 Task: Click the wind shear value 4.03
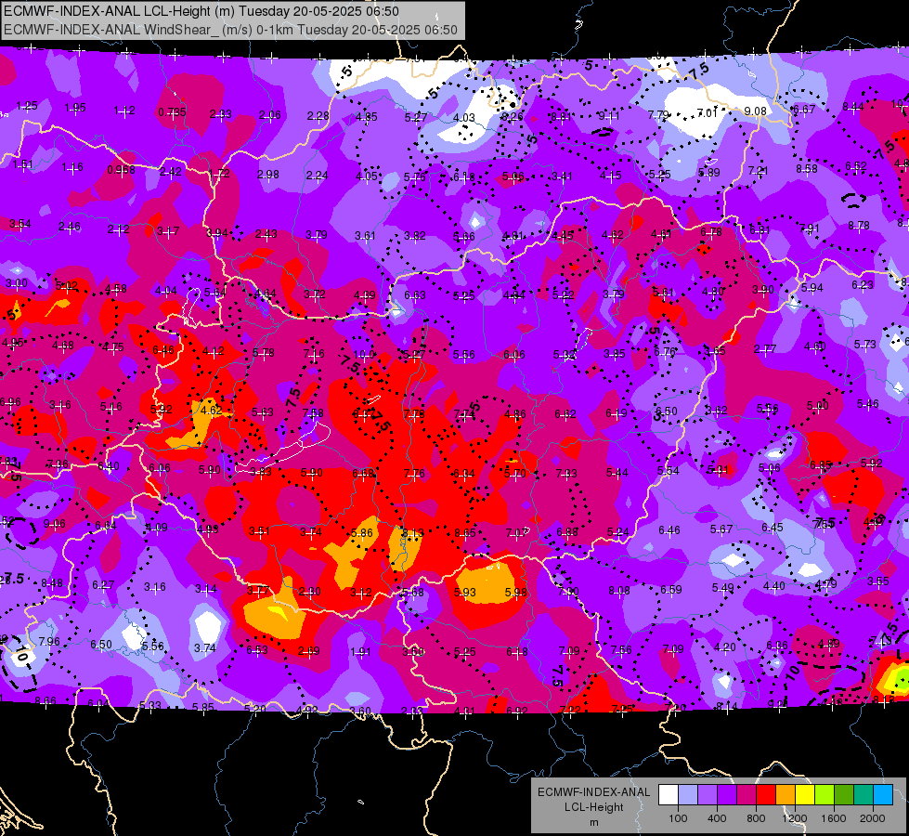click(463, 117)
